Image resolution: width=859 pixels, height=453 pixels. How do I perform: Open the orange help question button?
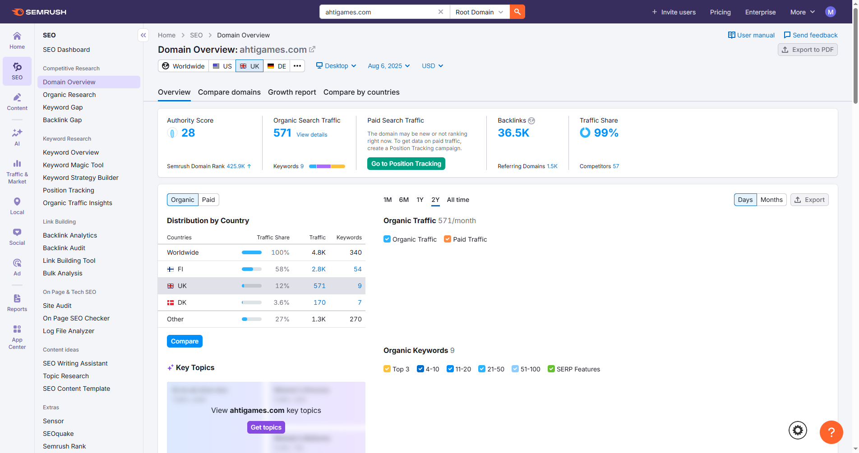(x=831, y=432)
